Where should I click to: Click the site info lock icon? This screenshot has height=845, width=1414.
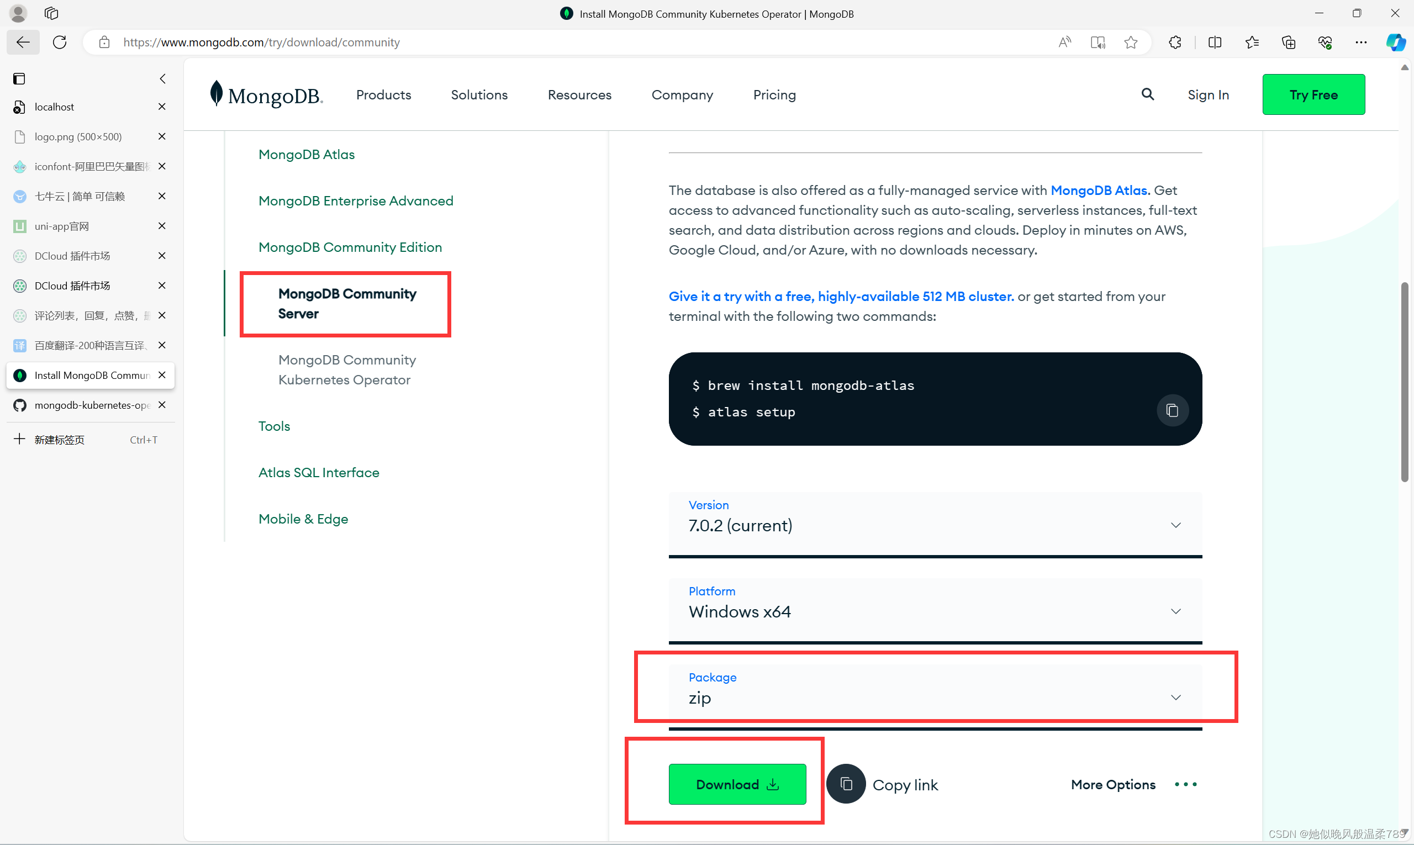104,42
